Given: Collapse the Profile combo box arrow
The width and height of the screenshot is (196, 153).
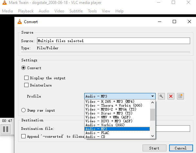Looking at the screenshot, I should coord(152,96).
